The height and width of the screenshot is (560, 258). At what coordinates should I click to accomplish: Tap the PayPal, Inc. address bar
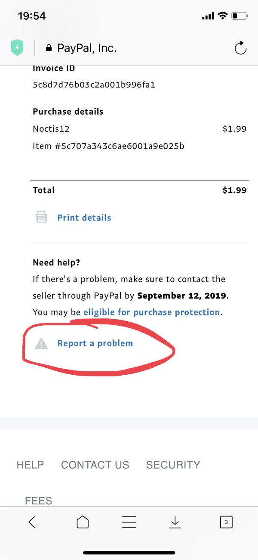pyautogui.click(x=87, y=48)
